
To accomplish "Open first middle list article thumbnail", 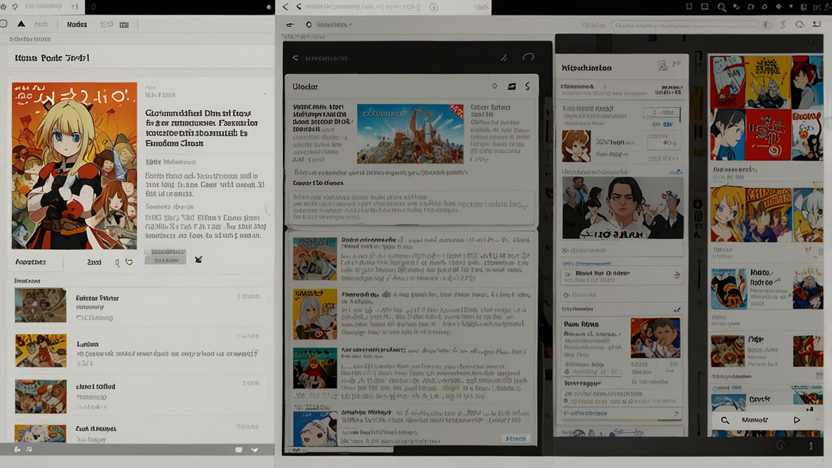I will click(x=315, y=259).
